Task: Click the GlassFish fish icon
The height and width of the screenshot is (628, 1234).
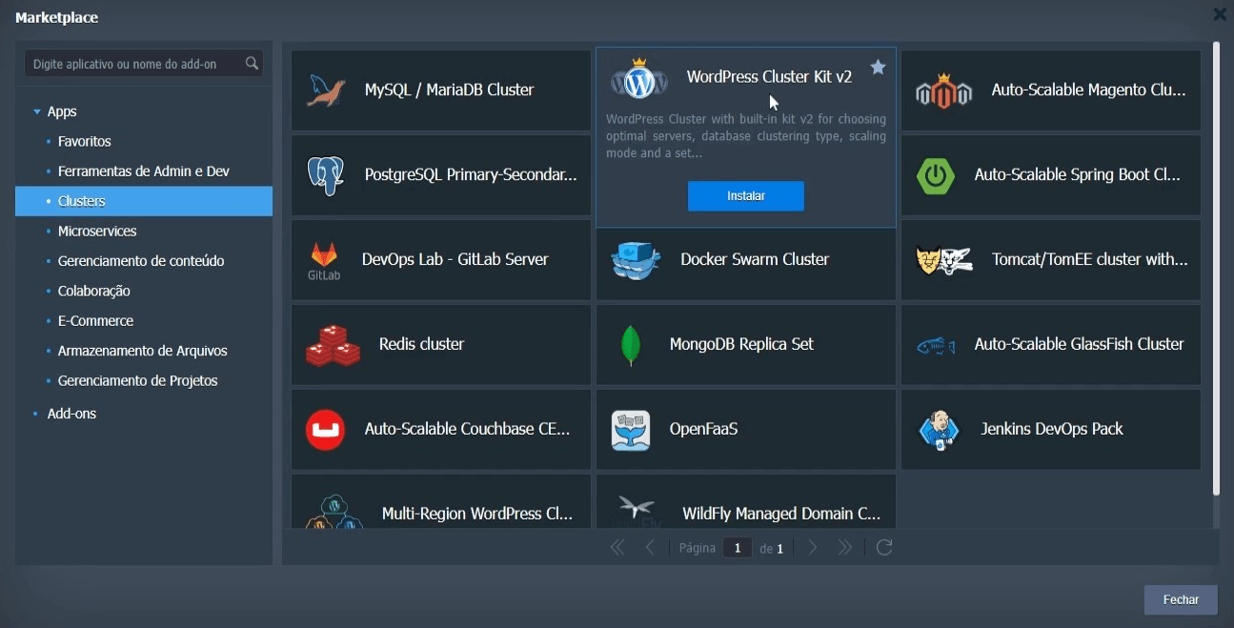Action: 936,346
